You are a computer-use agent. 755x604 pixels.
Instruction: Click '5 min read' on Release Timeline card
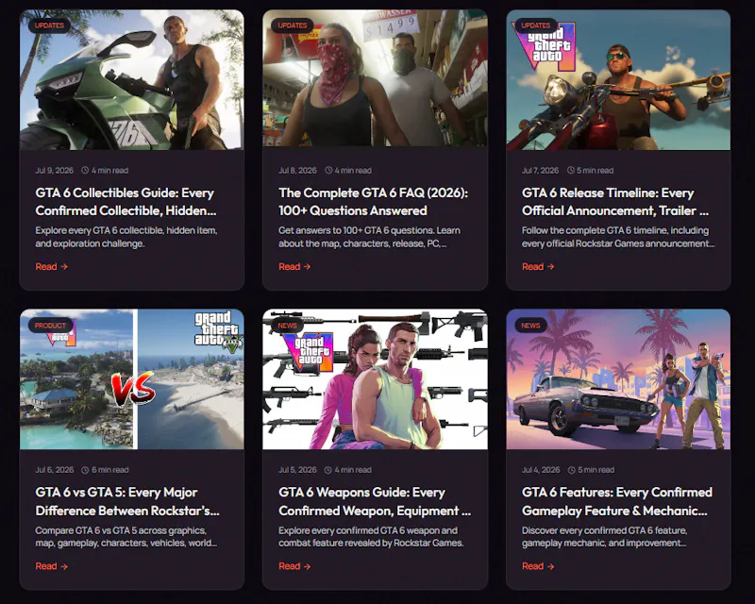596,171
